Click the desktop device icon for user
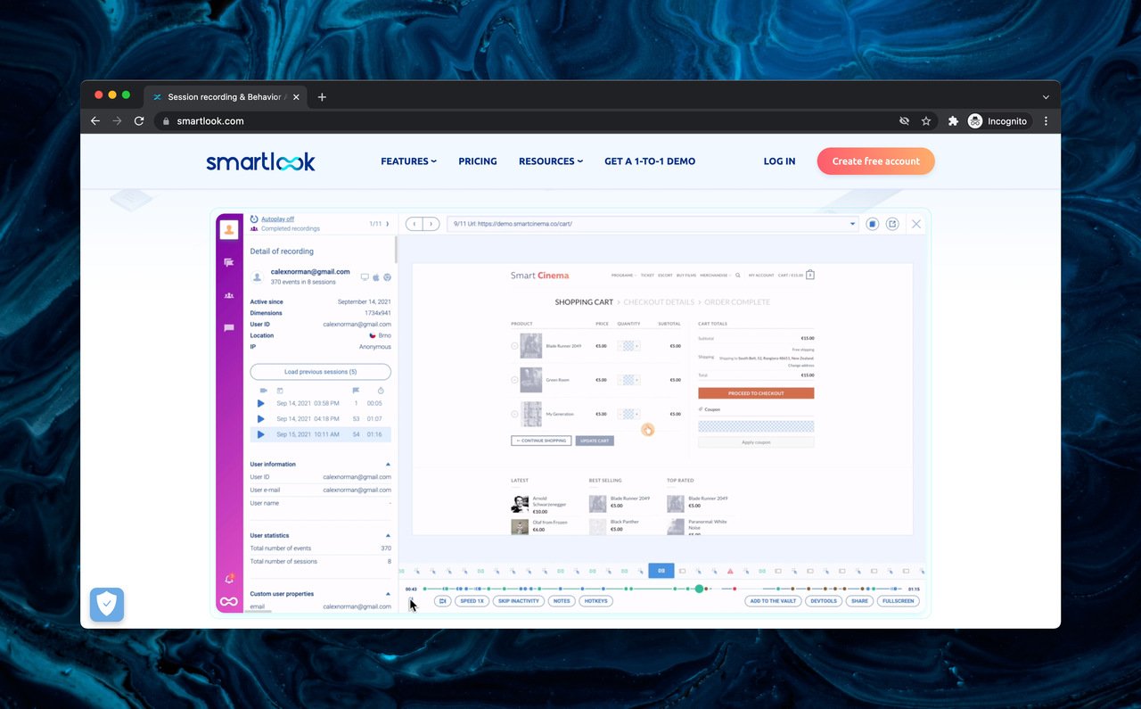Image resolution: width=1141 pixels, height=709 pixels. (364, 277)
